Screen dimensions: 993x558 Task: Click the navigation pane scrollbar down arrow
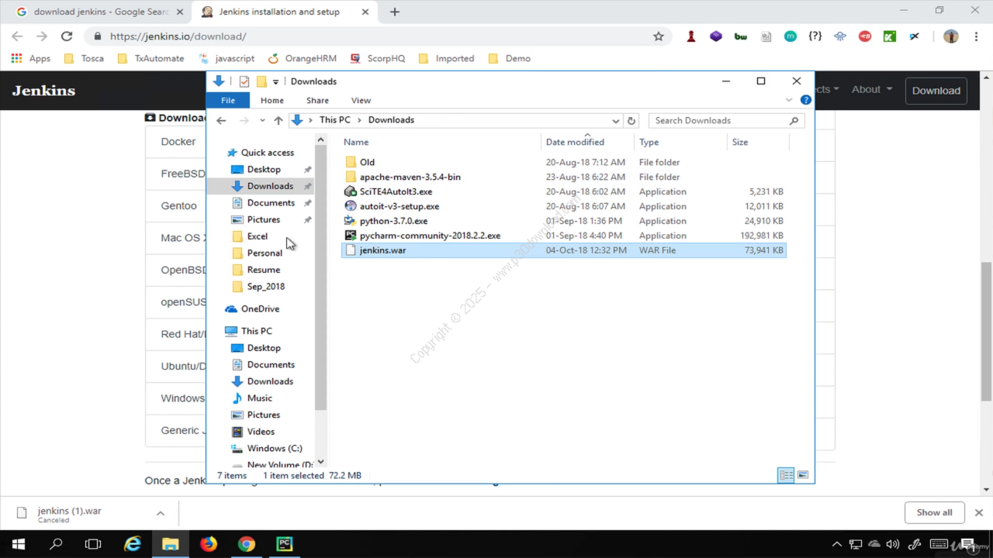[x=321, y=463]
